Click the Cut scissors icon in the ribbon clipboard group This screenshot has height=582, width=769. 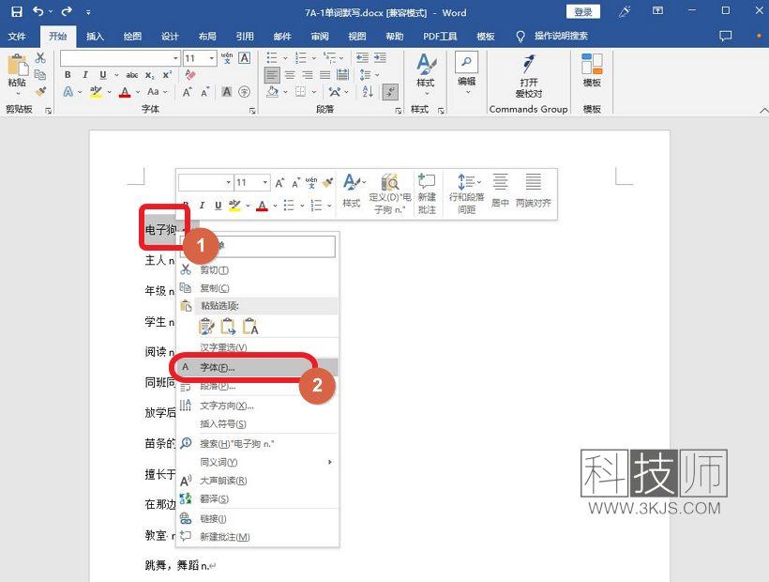(x=40, y=58)
